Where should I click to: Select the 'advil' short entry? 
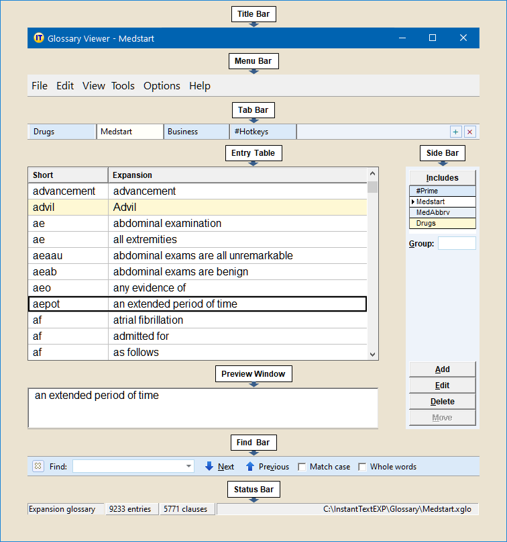tap(68, 207)
